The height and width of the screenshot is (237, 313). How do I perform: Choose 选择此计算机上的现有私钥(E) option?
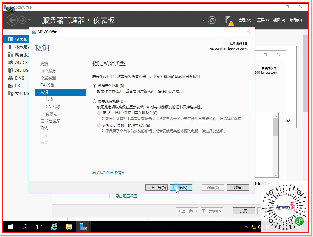[x=99, y=125]
